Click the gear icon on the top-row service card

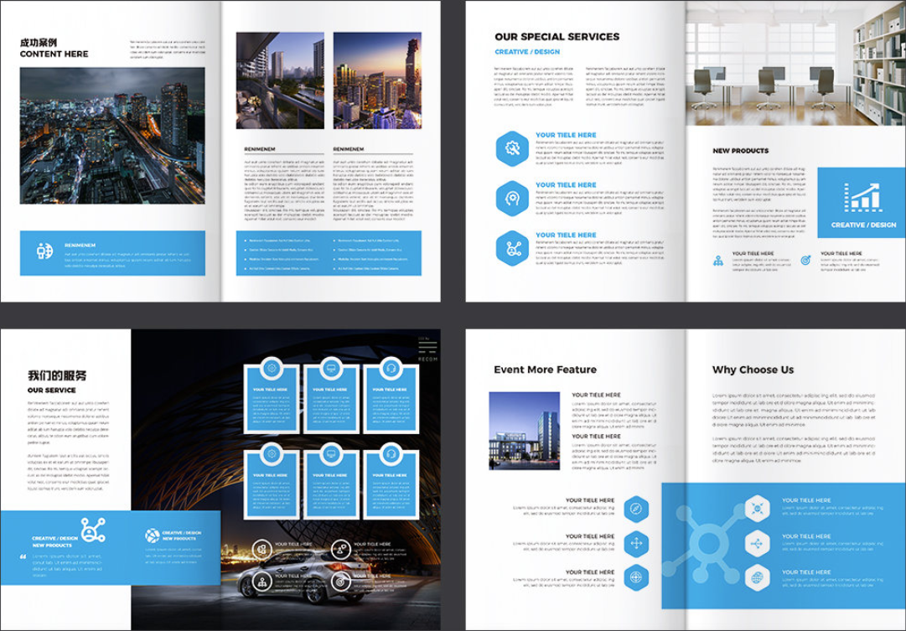(x=271, y=368)
